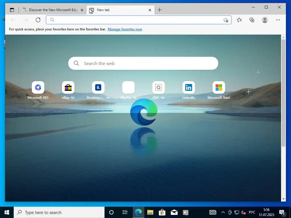Open News and interests taskbar icon
Image resolution: width=291 pixels, height=218 pixels.
tap(213, 212)
